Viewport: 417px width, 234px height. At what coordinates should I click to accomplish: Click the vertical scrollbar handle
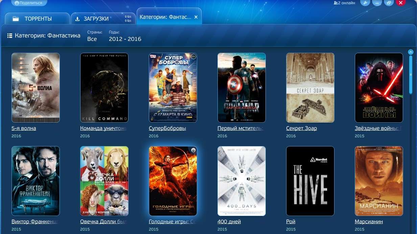pyautogui.click(x=411, y=74)
